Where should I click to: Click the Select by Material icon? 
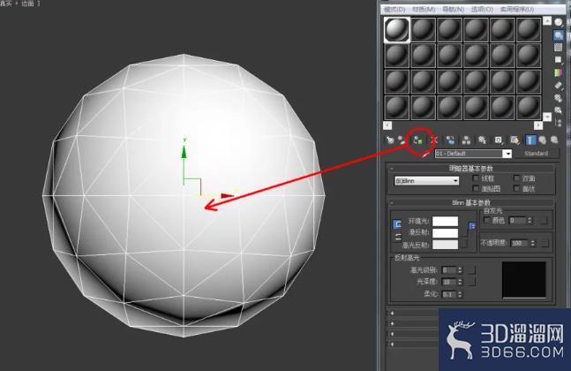point(559,110)
